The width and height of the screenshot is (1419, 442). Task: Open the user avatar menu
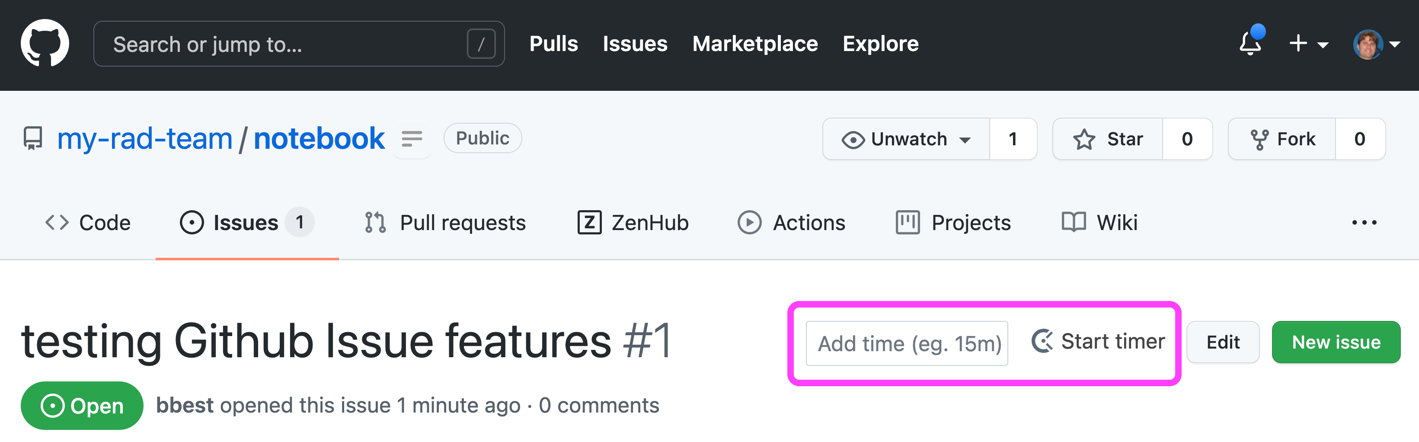1377,45
